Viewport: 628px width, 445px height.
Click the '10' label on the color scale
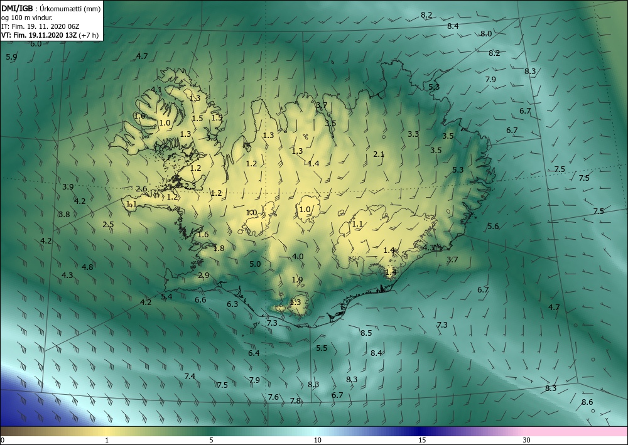click(x=317, y=440)
